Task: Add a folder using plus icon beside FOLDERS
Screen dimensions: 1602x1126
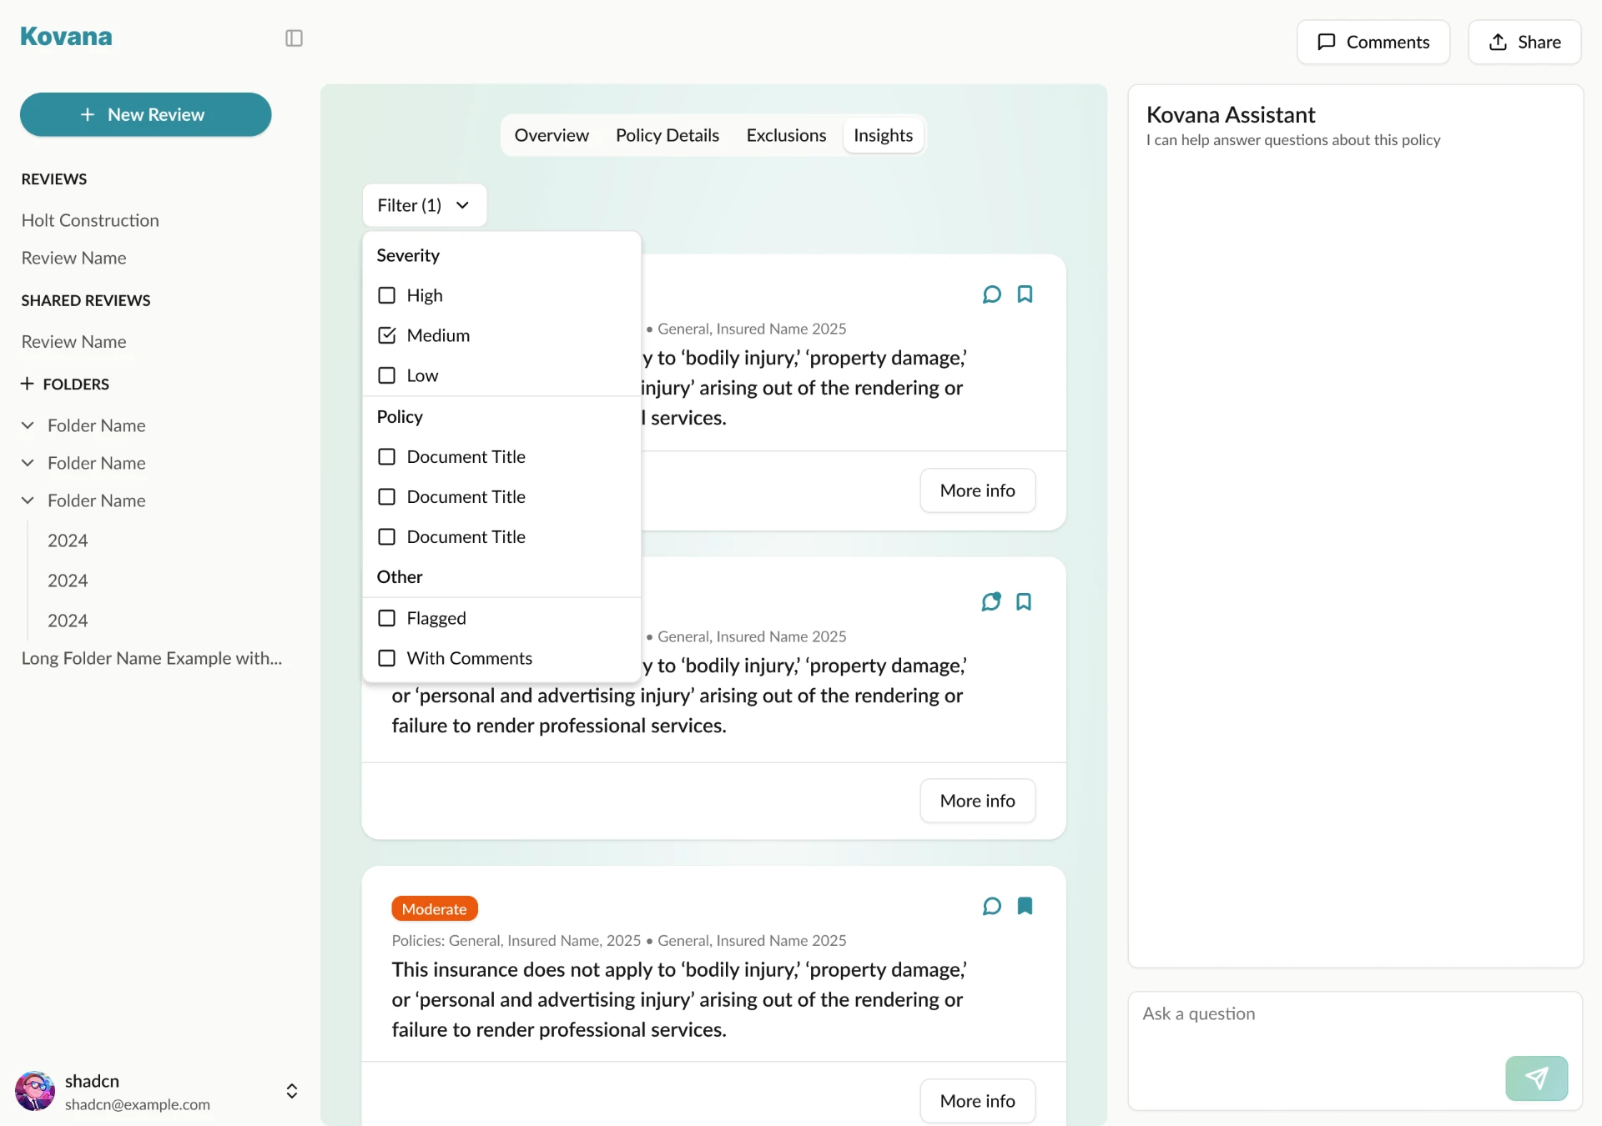Action: click(x=28, y=384)
